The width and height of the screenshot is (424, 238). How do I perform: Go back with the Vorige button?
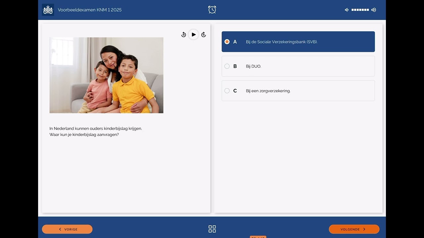coord(67,229)
